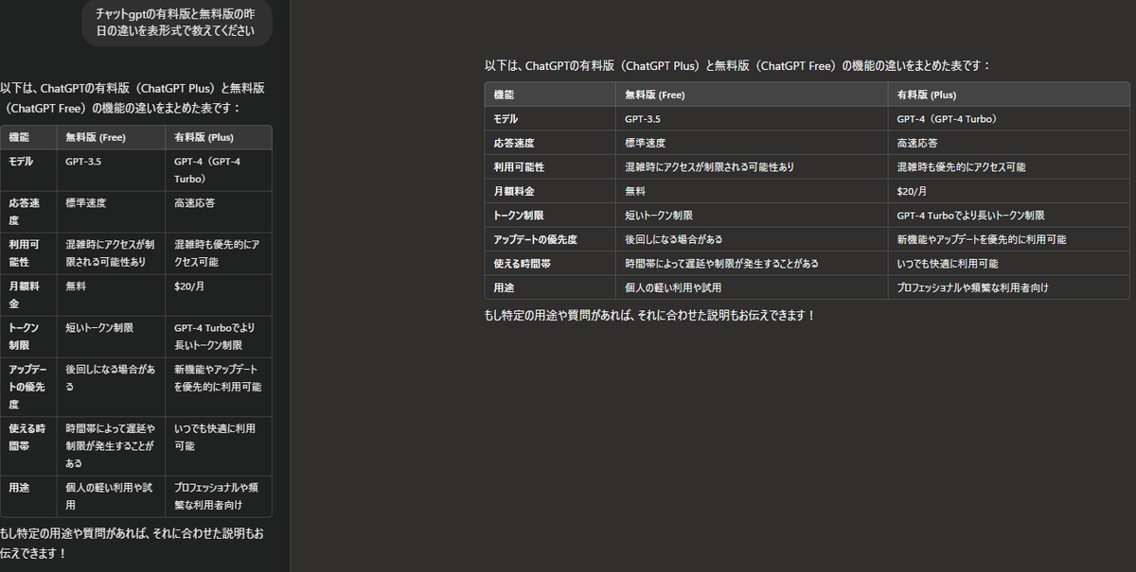
Task: Pick 'アップデートの優先度' label in the narrow left table
Action: click(x=27, y=386)
